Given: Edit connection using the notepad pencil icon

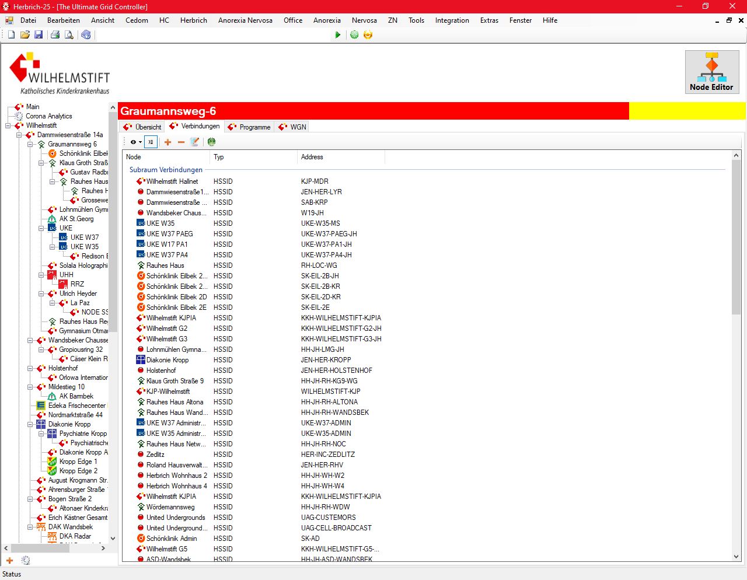Looking at the screenshot, I should 195,142.
